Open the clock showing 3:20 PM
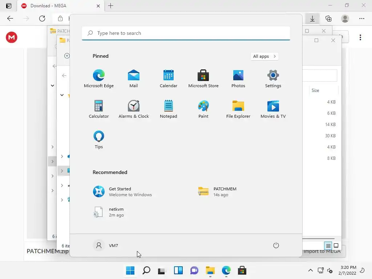372x279 pixels. (347, 270)
